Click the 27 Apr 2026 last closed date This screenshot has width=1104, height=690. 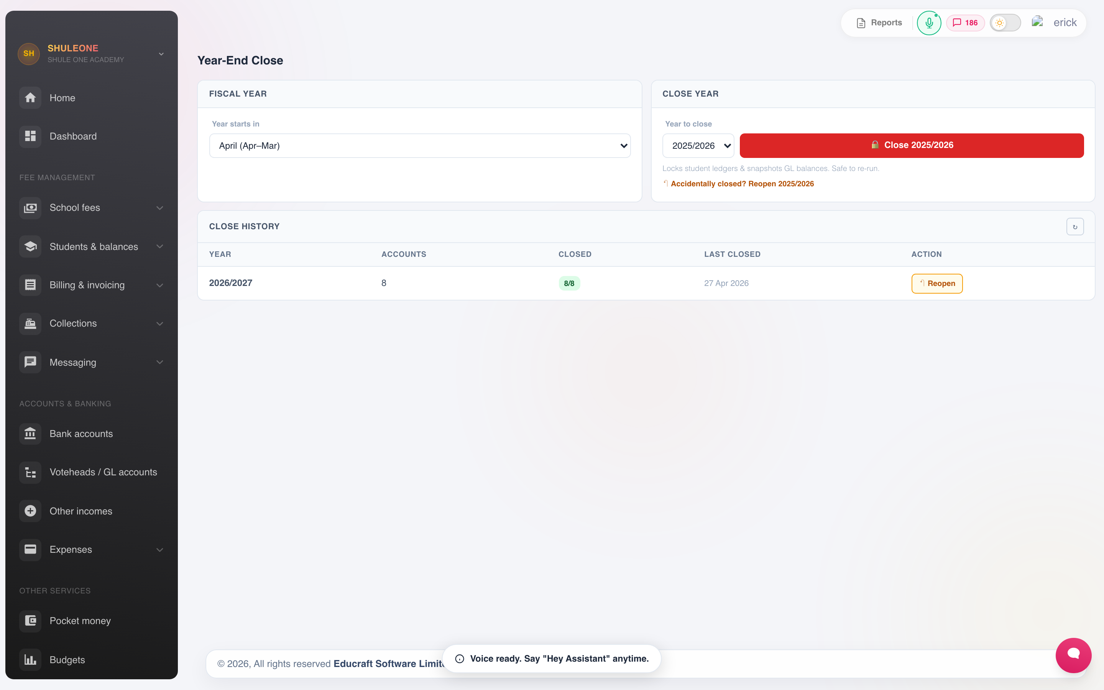(x=726, y=283)
